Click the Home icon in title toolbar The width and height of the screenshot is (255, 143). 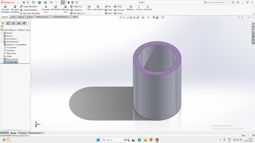tap(24, 2)
